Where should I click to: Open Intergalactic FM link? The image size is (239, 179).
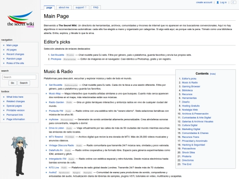[58, 159]
